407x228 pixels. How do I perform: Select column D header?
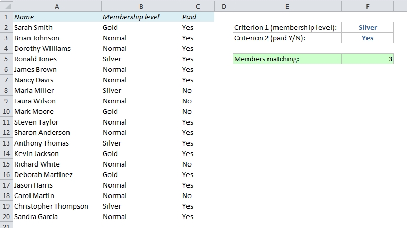[224, 6]
